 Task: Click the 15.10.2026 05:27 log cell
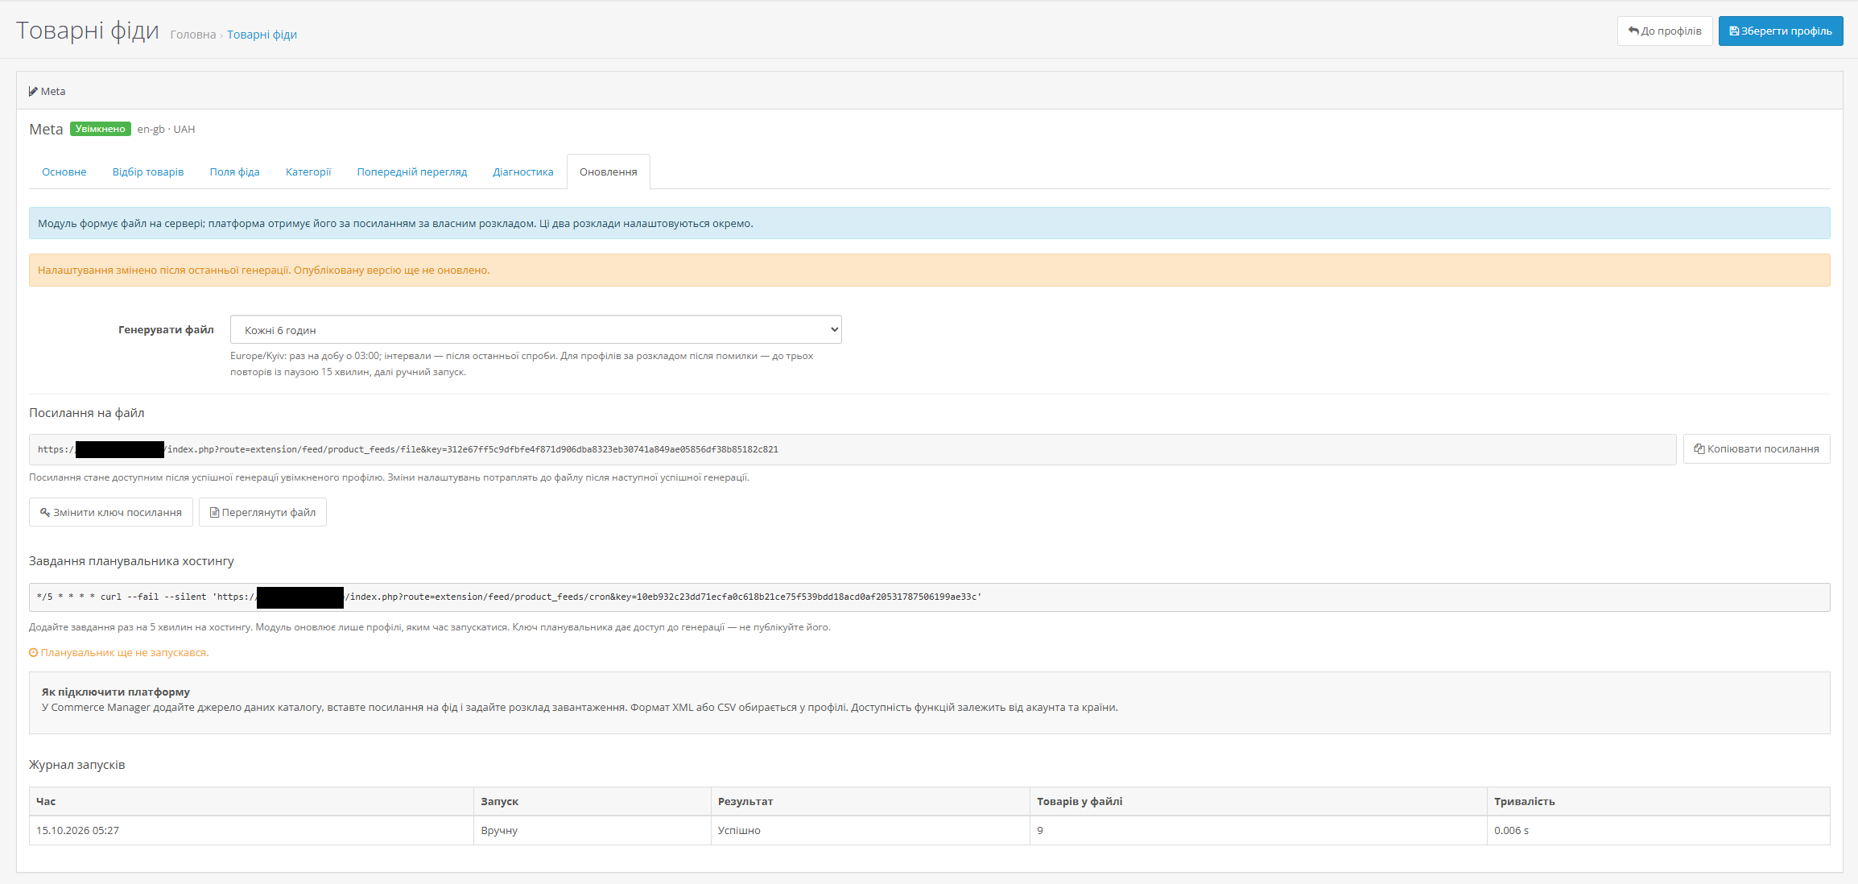[x=251, y=830]
